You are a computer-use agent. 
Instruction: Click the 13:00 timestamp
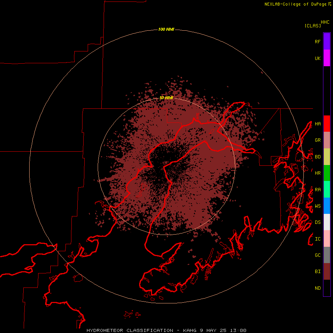[238, 330]
